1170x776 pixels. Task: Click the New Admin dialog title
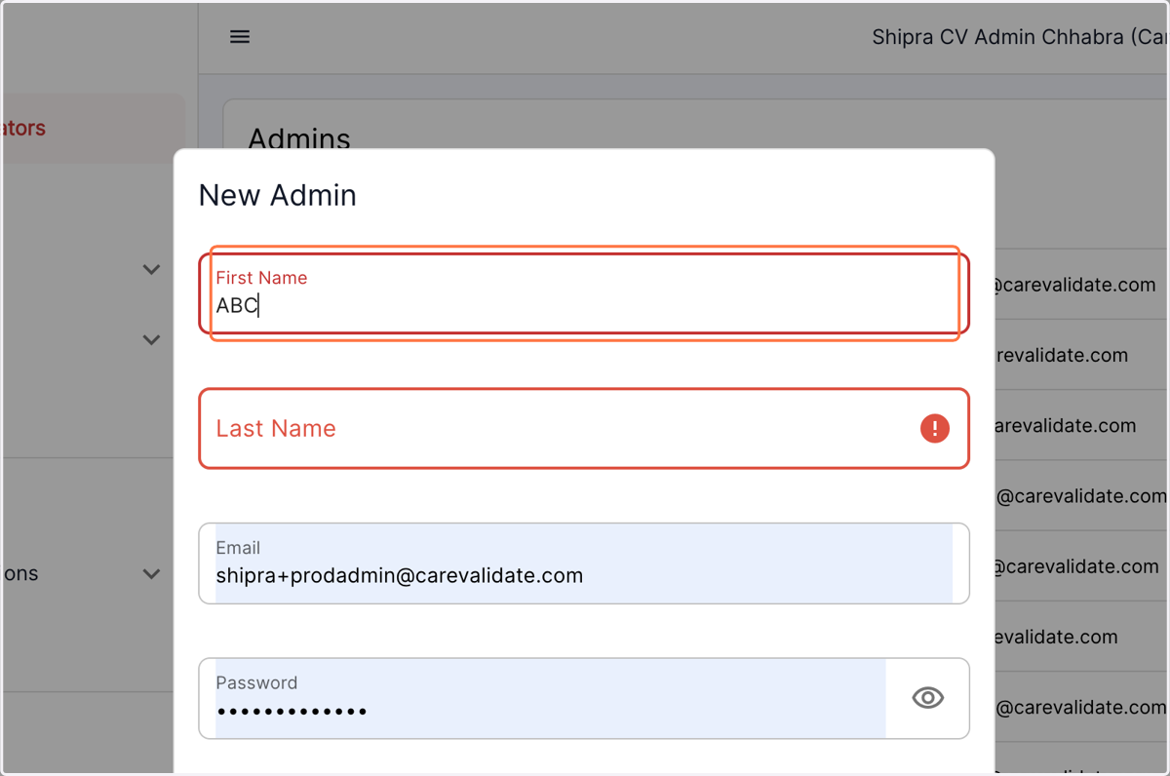tap(278, 196)
